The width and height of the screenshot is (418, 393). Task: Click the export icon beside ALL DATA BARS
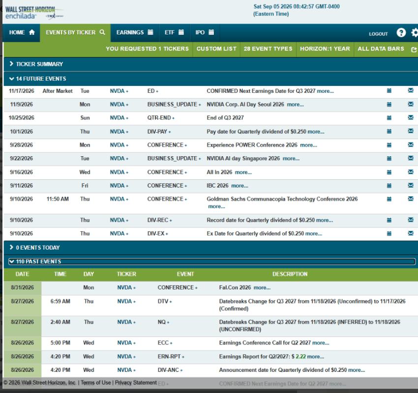(414, 50)
